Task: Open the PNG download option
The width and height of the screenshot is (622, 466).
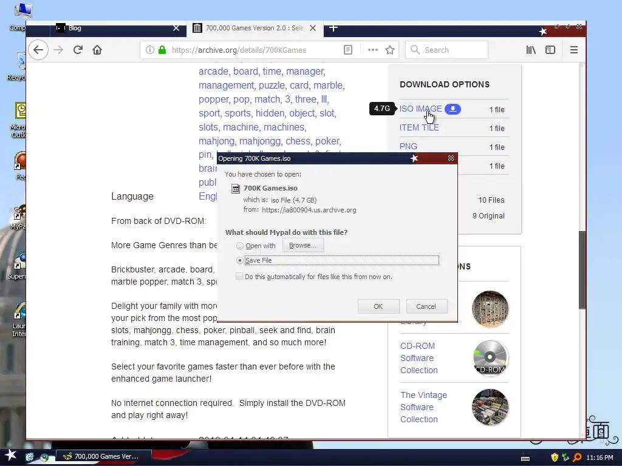Action: click(x=408, y=146)
